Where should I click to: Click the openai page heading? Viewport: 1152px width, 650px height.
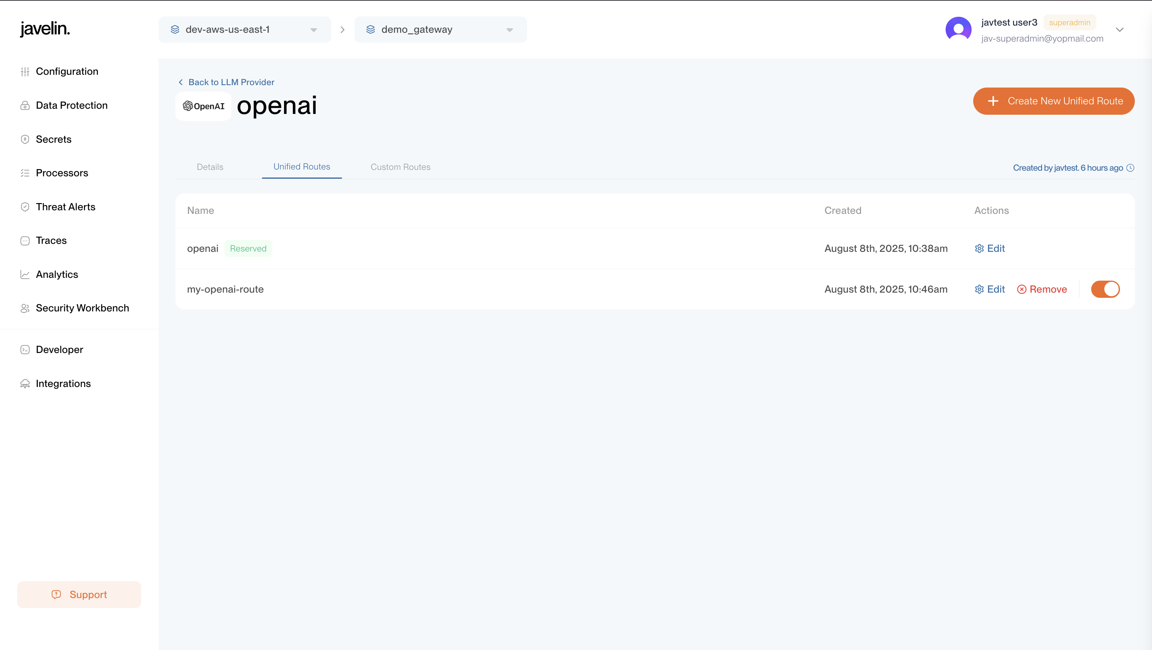[277, 106]
